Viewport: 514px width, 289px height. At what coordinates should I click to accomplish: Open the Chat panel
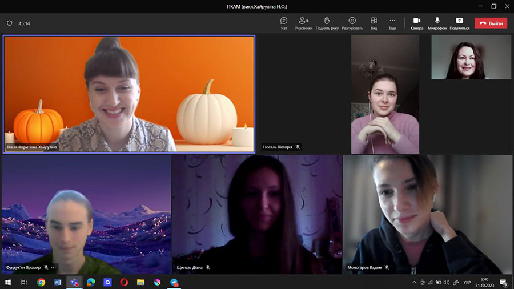284,23
